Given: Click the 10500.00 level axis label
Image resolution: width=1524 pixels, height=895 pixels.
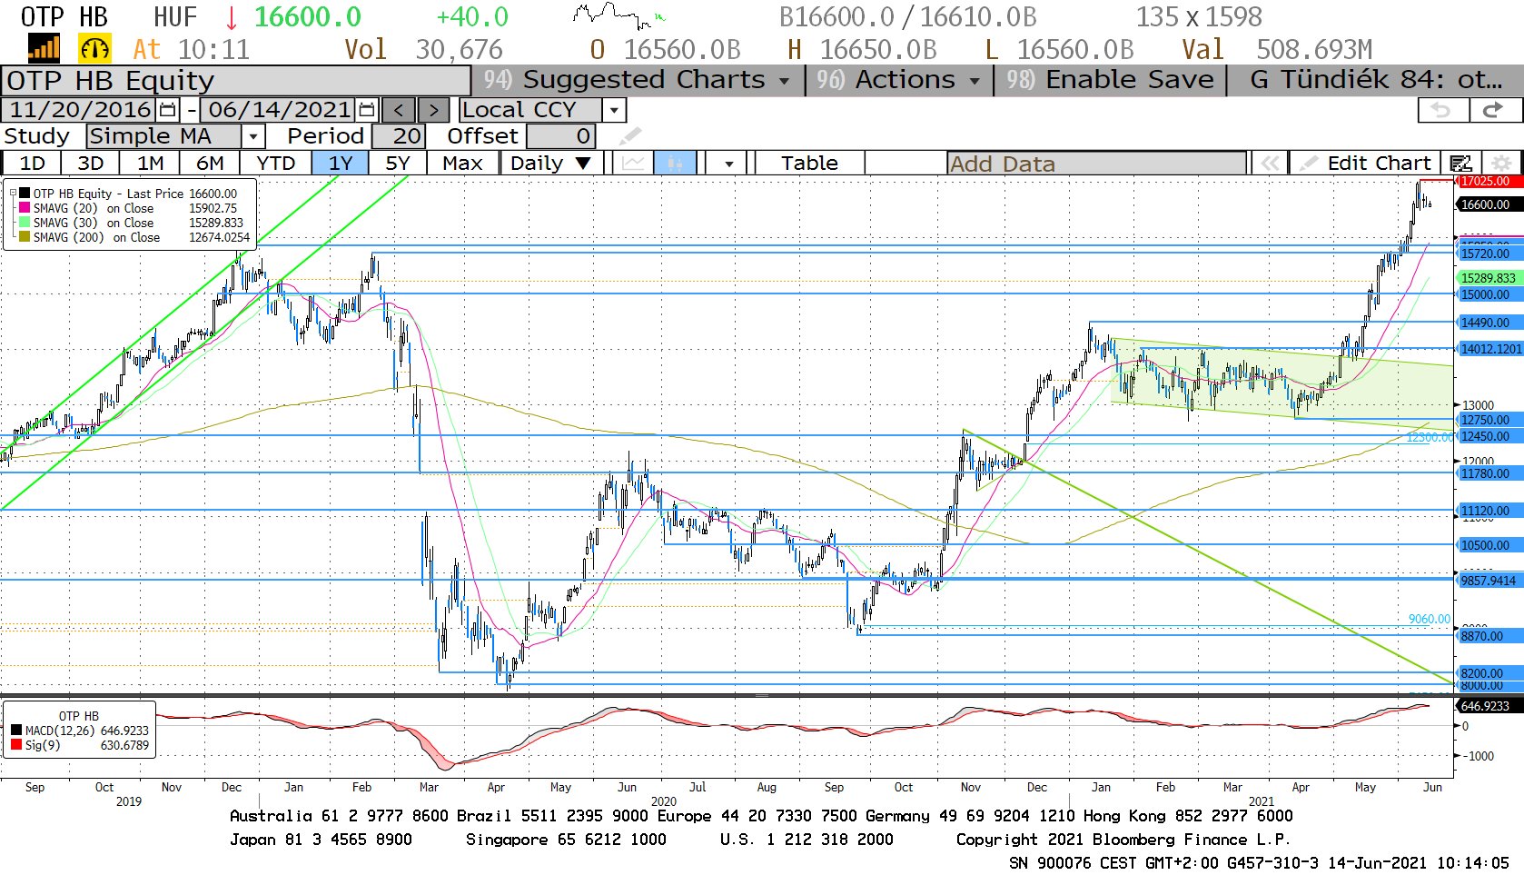Looking at the screenshot, I should tap(1489, 545).
